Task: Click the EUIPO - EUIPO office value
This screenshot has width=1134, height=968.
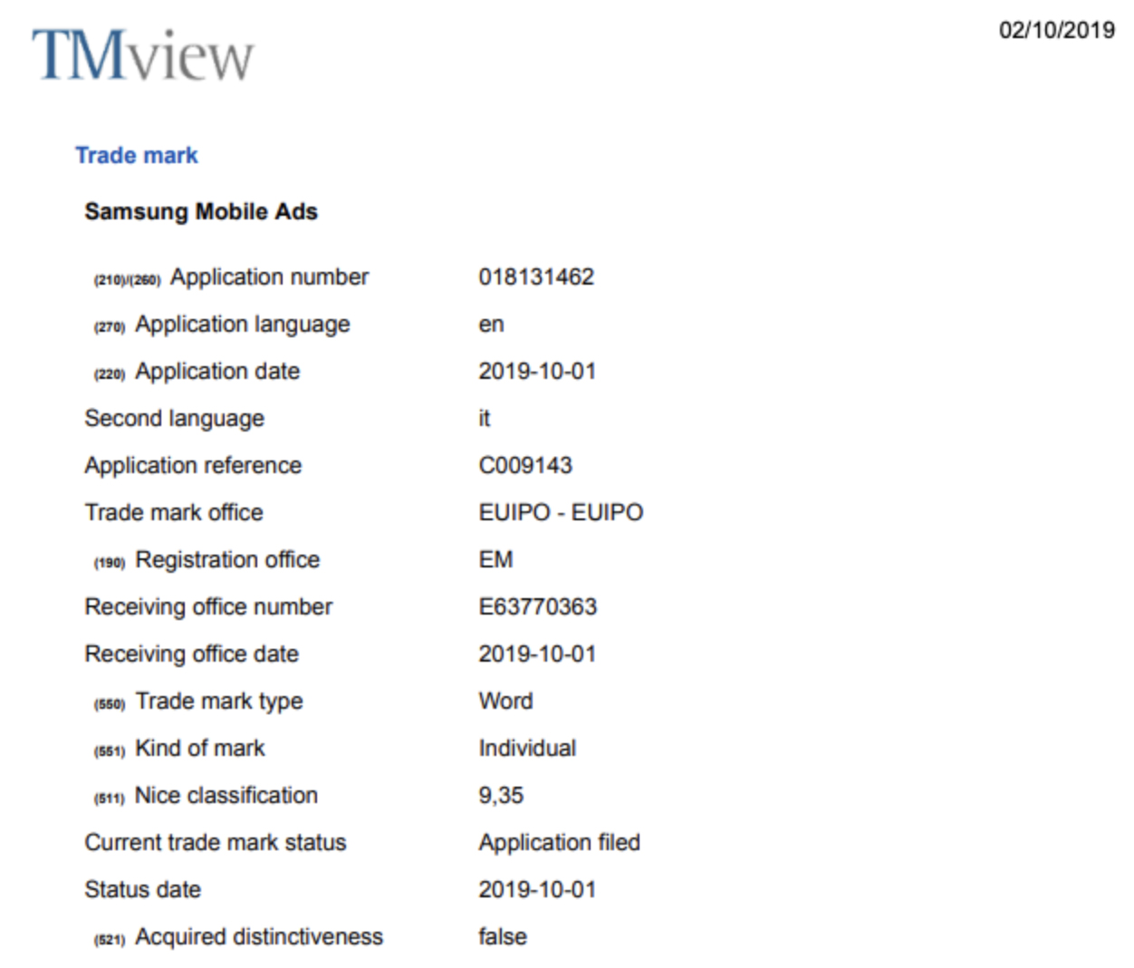Action: coord(561,512)
